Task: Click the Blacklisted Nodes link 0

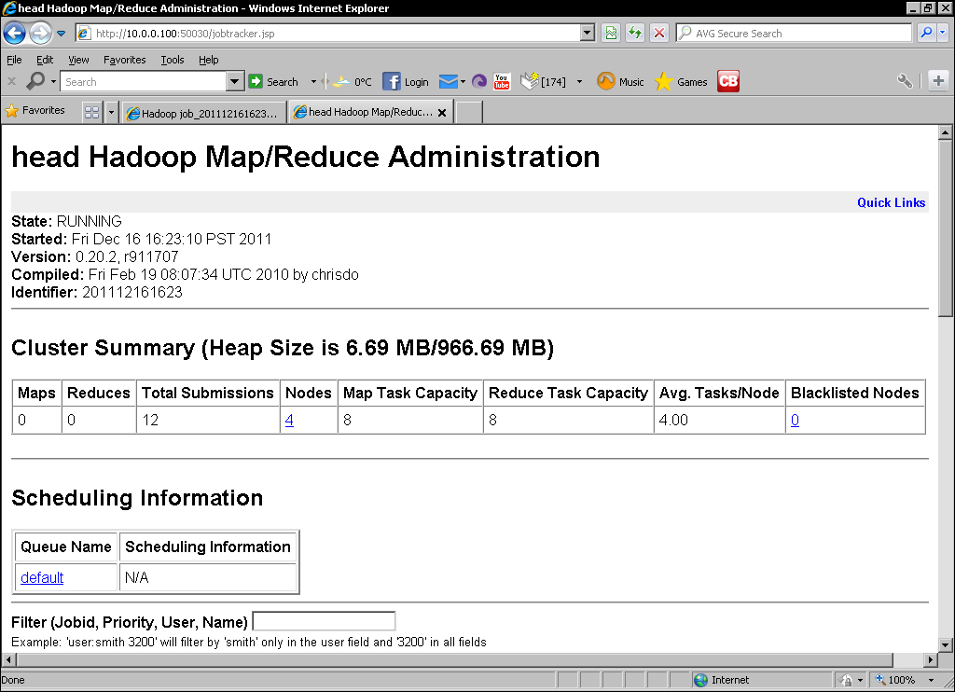Action: (795, 420)
